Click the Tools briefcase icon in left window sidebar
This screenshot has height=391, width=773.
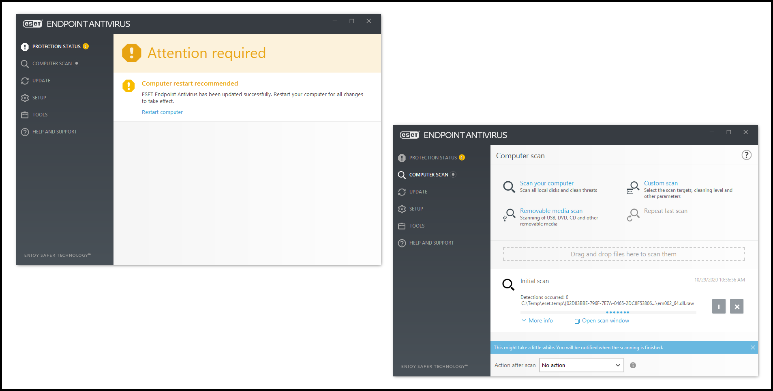click(25, 115)
